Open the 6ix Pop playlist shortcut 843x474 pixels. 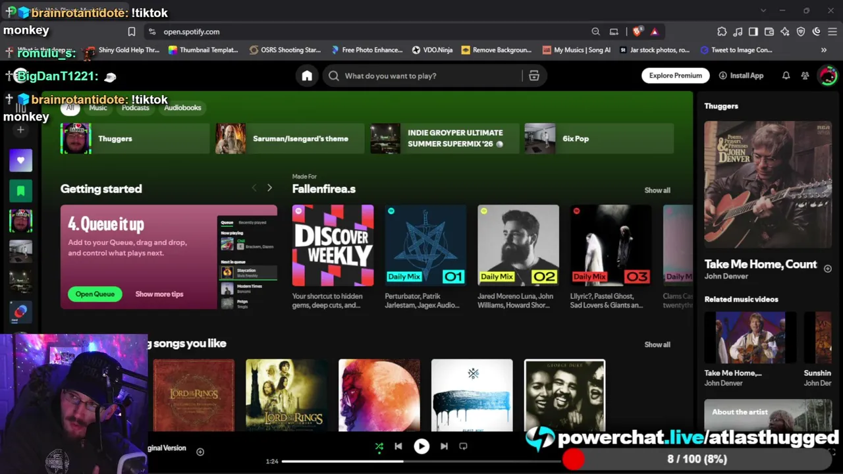[599, 139]
